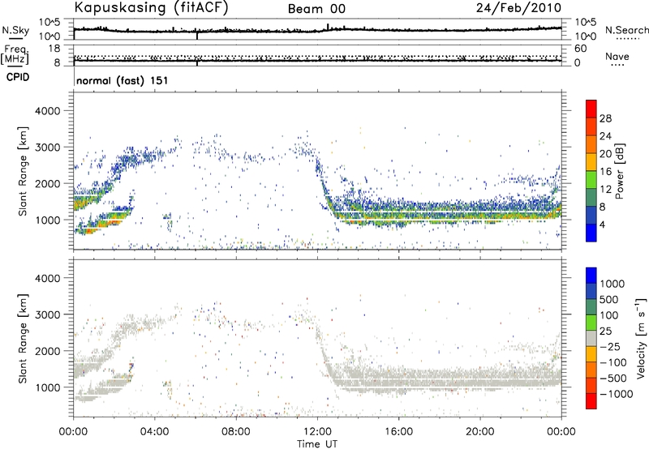The width and height of the screenshot is (649, 449).
Task: Click the '-1000' value on Velocity colorbar
Action: pos(617,394)
